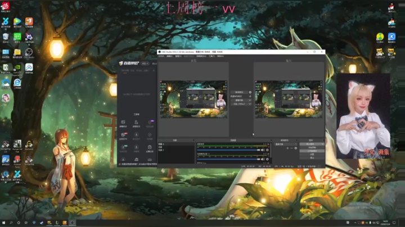Open the Recycle Bin on the desktop
This screenshot has width=405, height=227.
[6, 38]
